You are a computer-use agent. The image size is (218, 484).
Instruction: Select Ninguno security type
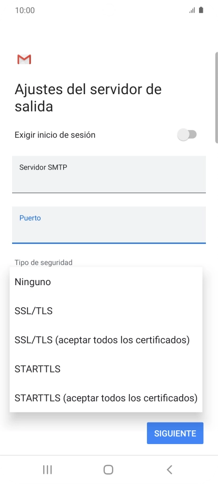pos(106,282)
